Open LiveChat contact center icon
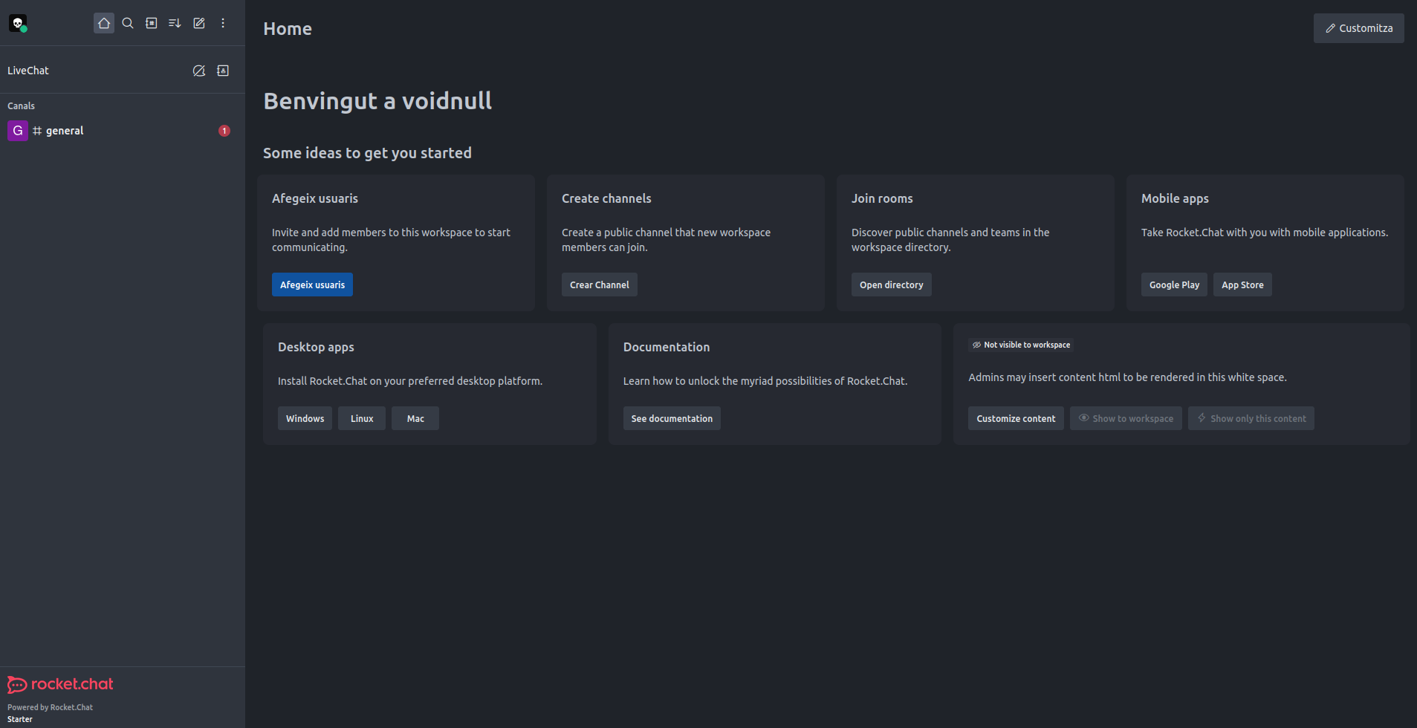This screenshot has width=1417, height=728. [223, 71]
